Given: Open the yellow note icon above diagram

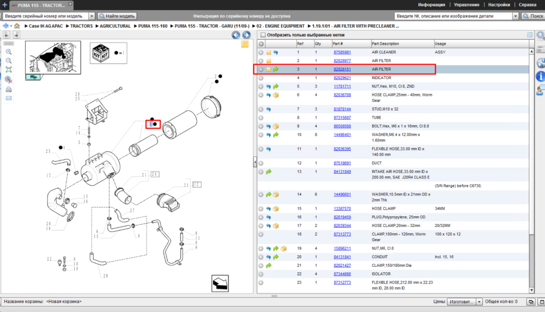Looking at the screenshot, I should pyautogui.click(x=245, y=44).
